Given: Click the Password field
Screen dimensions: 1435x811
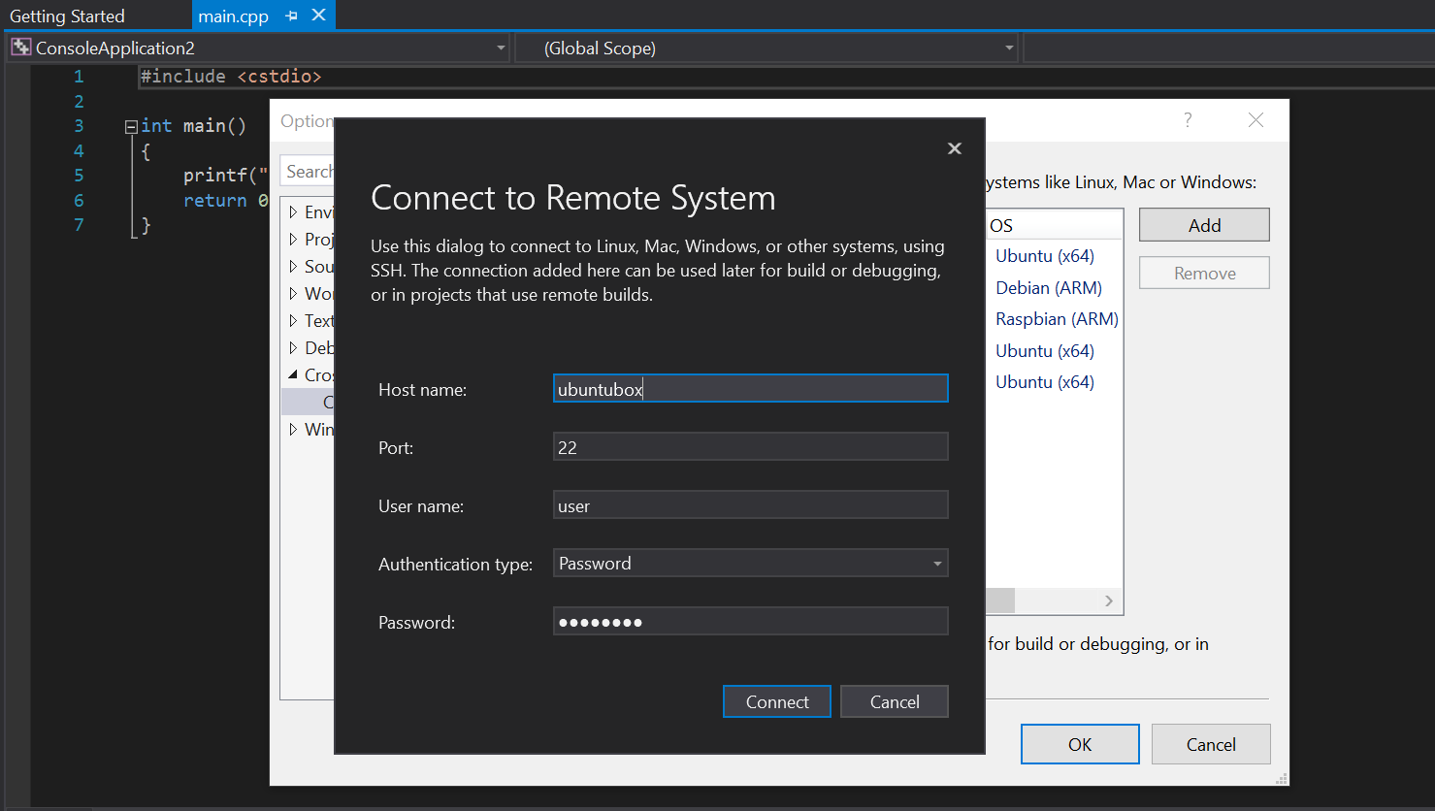Looking at the screenshot, I should (x=750, y=622).
